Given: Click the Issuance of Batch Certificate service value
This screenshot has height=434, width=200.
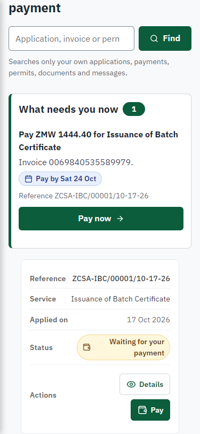Looking at the screenshot, I should pyautogui.click(x=121, y=299).
